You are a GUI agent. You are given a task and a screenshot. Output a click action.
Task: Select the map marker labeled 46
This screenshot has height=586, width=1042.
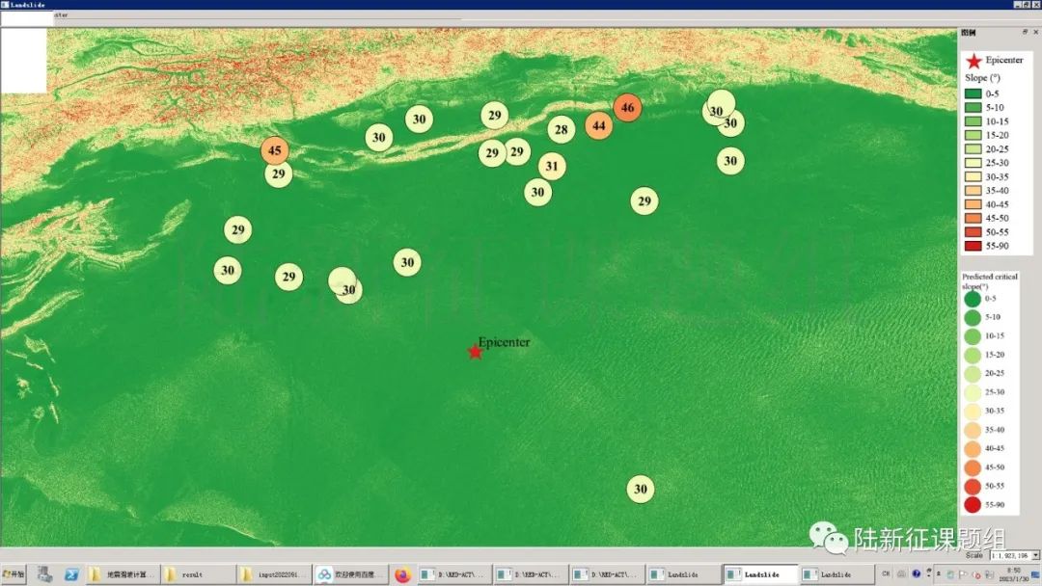click(x=627, y=108)
